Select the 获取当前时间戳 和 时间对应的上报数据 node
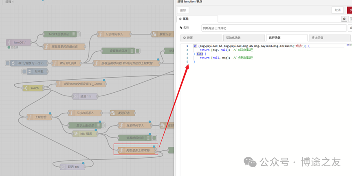 point(127,63)
